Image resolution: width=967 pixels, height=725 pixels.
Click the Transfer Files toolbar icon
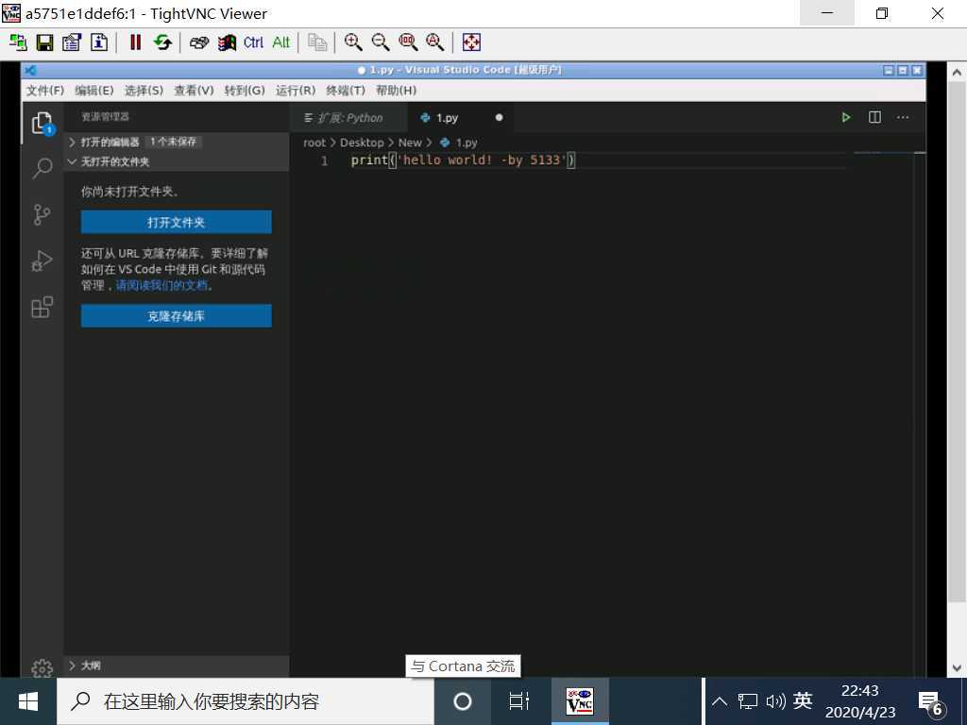pyautogui.click(x=317, y=42)
